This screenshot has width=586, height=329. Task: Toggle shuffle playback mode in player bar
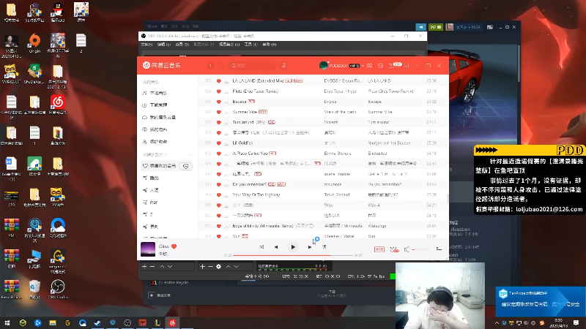tap(262, 247)
